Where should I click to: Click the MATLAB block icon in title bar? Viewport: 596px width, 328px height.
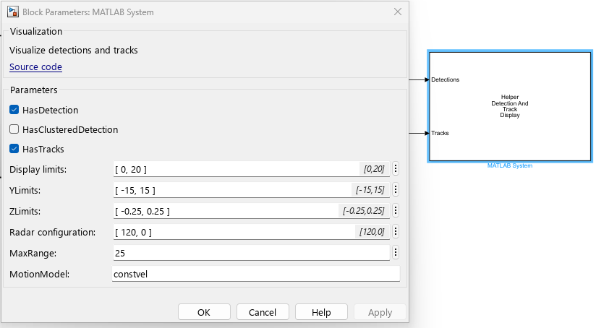point(13,12)
